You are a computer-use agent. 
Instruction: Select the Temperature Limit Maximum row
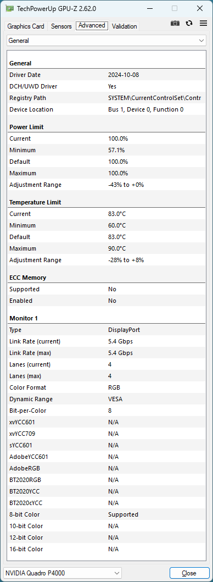[x=107, y=248]
